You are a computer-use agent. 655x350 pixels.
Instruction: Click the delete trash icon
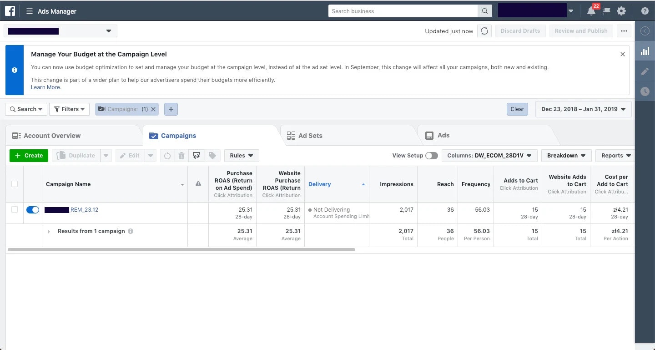(181, 156)
